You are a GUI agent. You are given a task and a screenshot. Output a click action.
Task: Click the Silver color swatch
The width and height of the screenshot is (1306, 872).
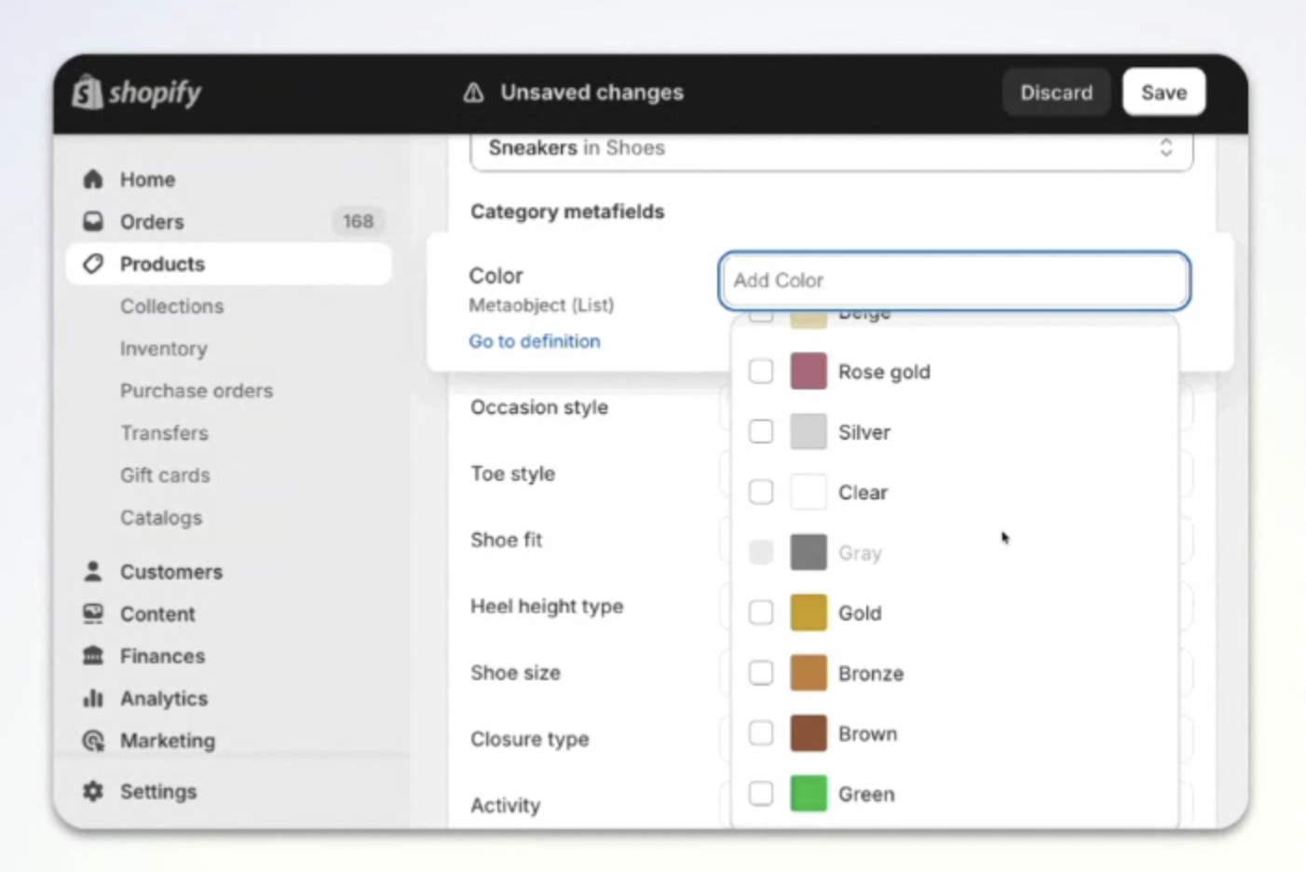[x=809, y=431]
